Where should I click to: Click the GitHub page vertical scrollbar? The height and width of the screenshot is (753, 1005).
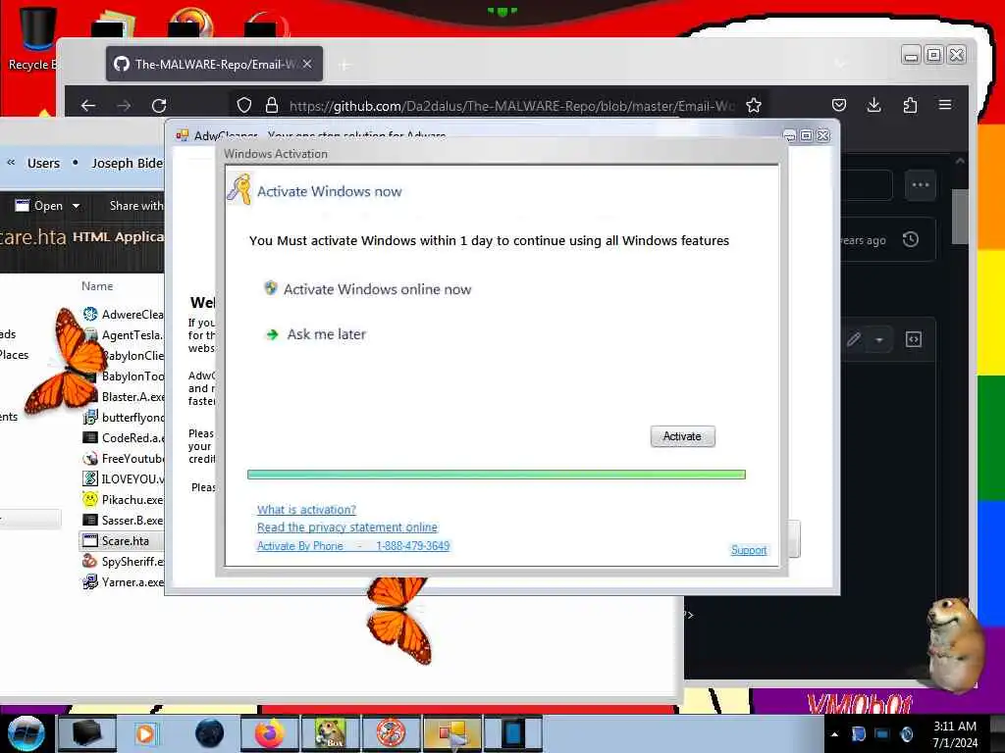pos(960,218)
